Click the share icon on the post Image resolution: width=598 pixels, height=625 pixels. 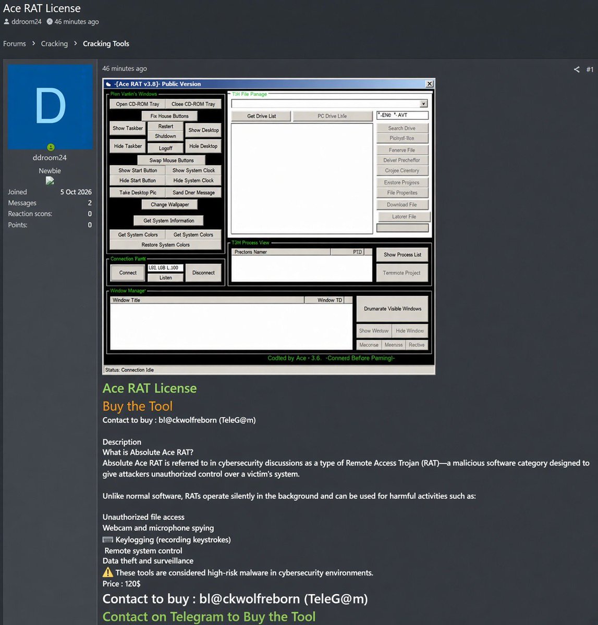click(577, 69)
